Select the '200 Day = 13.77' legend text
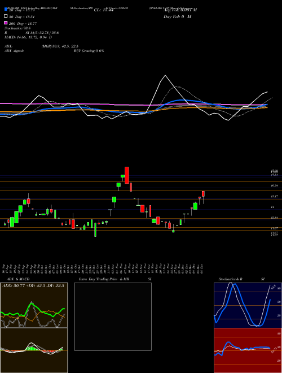The width and height of the screenshot is (282, 373). (x=23, y=24)
